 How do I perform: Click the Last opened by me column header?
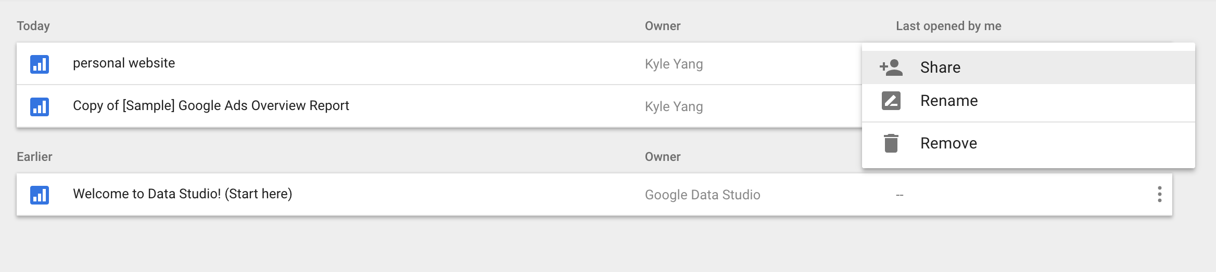[948, 26]
